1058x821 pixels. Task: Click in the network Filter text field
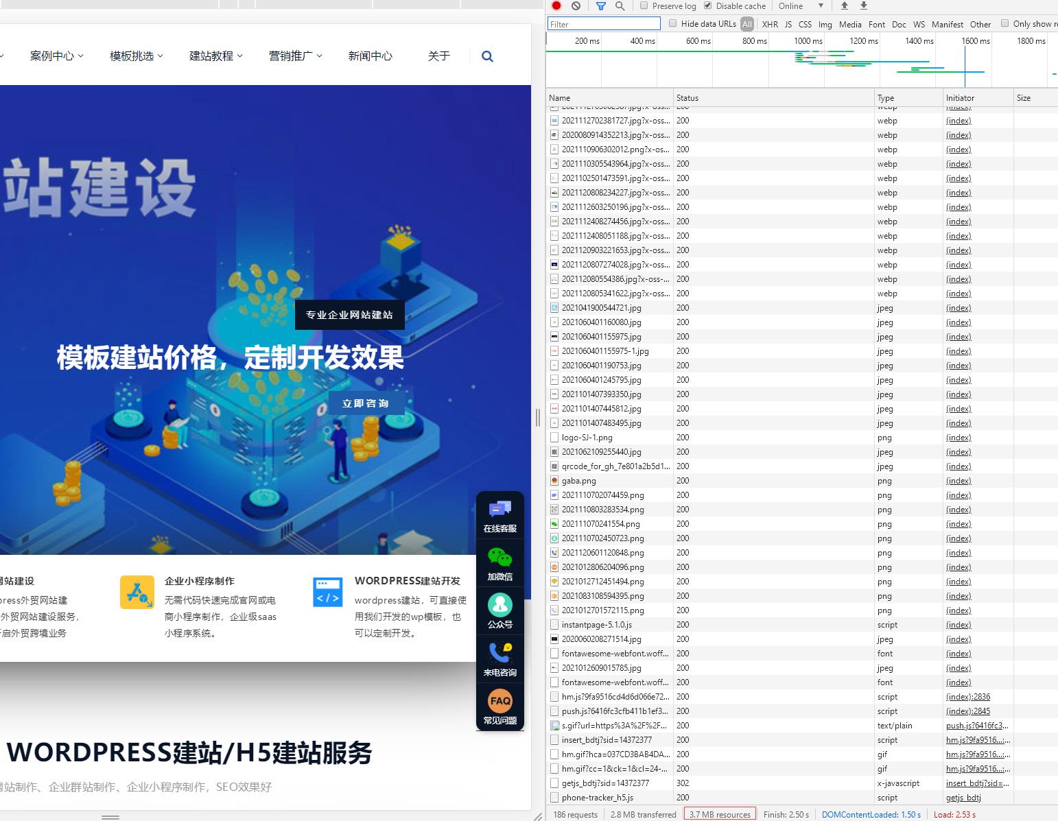[x=604, y=24]
